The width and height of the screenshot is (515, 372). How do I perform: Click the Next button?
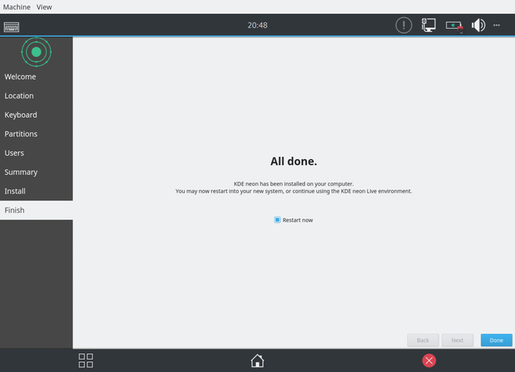tap(457, 340)
